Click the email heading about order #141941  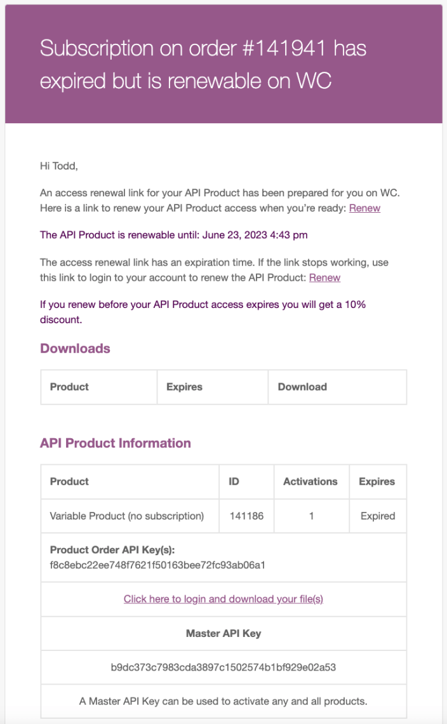click(203, 64)
